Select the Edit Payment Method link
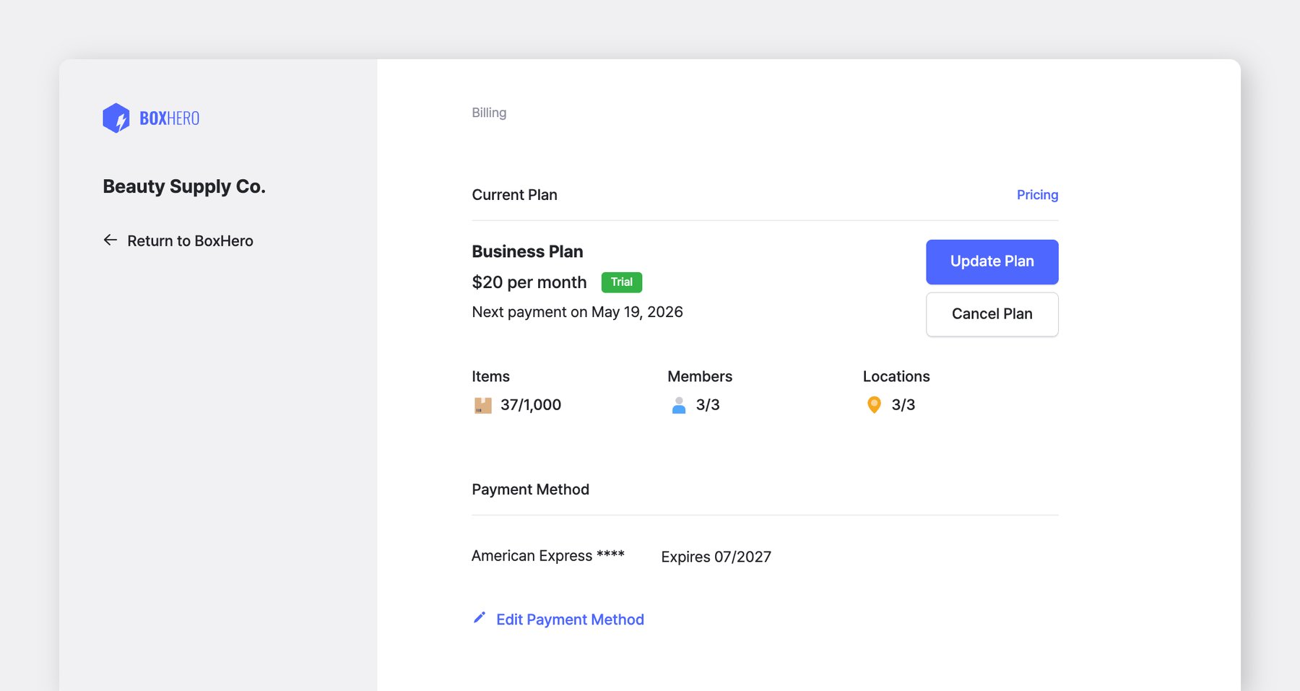 (x=570, y=620)
